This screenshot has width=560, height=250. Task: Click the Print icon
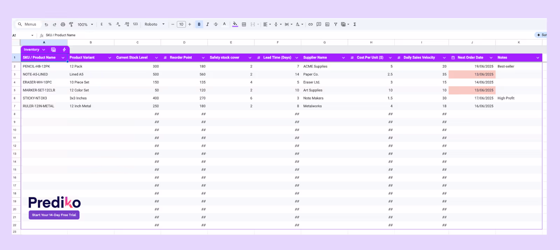(63, 24)
